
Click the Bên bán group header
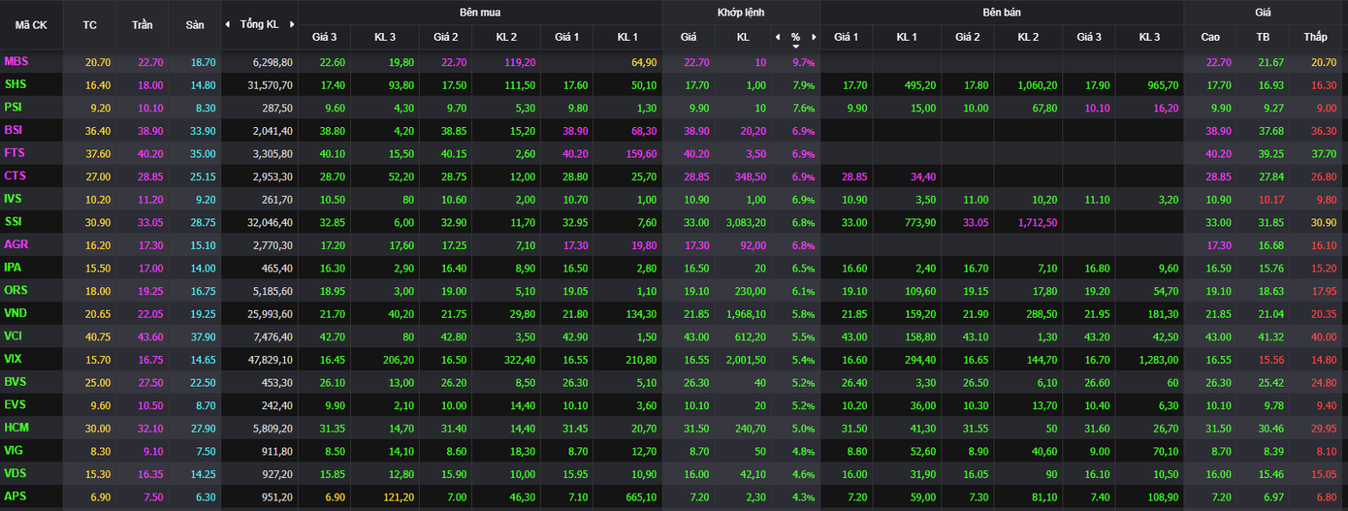pos(1001,13)
